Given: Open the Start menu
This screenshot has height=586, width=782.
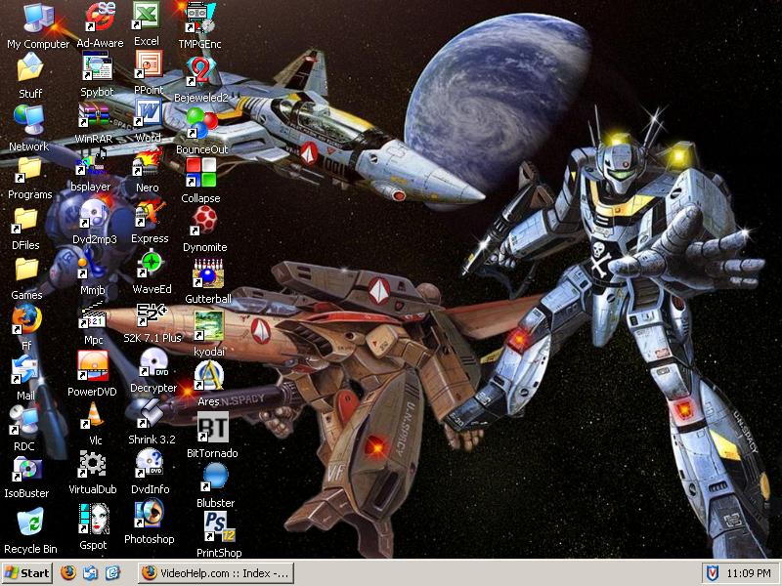Looking at the screenshot, I should pos(27,573).
